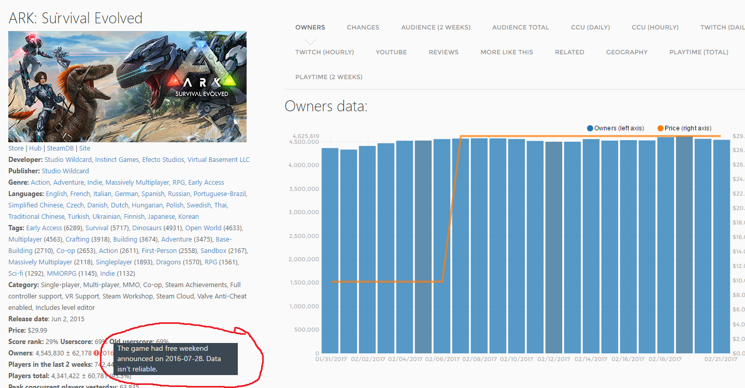Open the Store link

click(16, 148)
